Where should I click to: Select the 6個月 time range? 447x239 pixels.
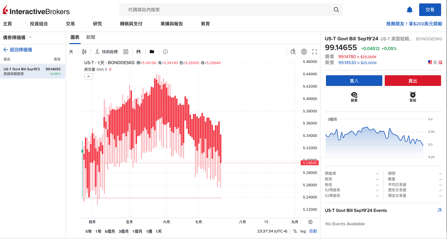[110, 231]
